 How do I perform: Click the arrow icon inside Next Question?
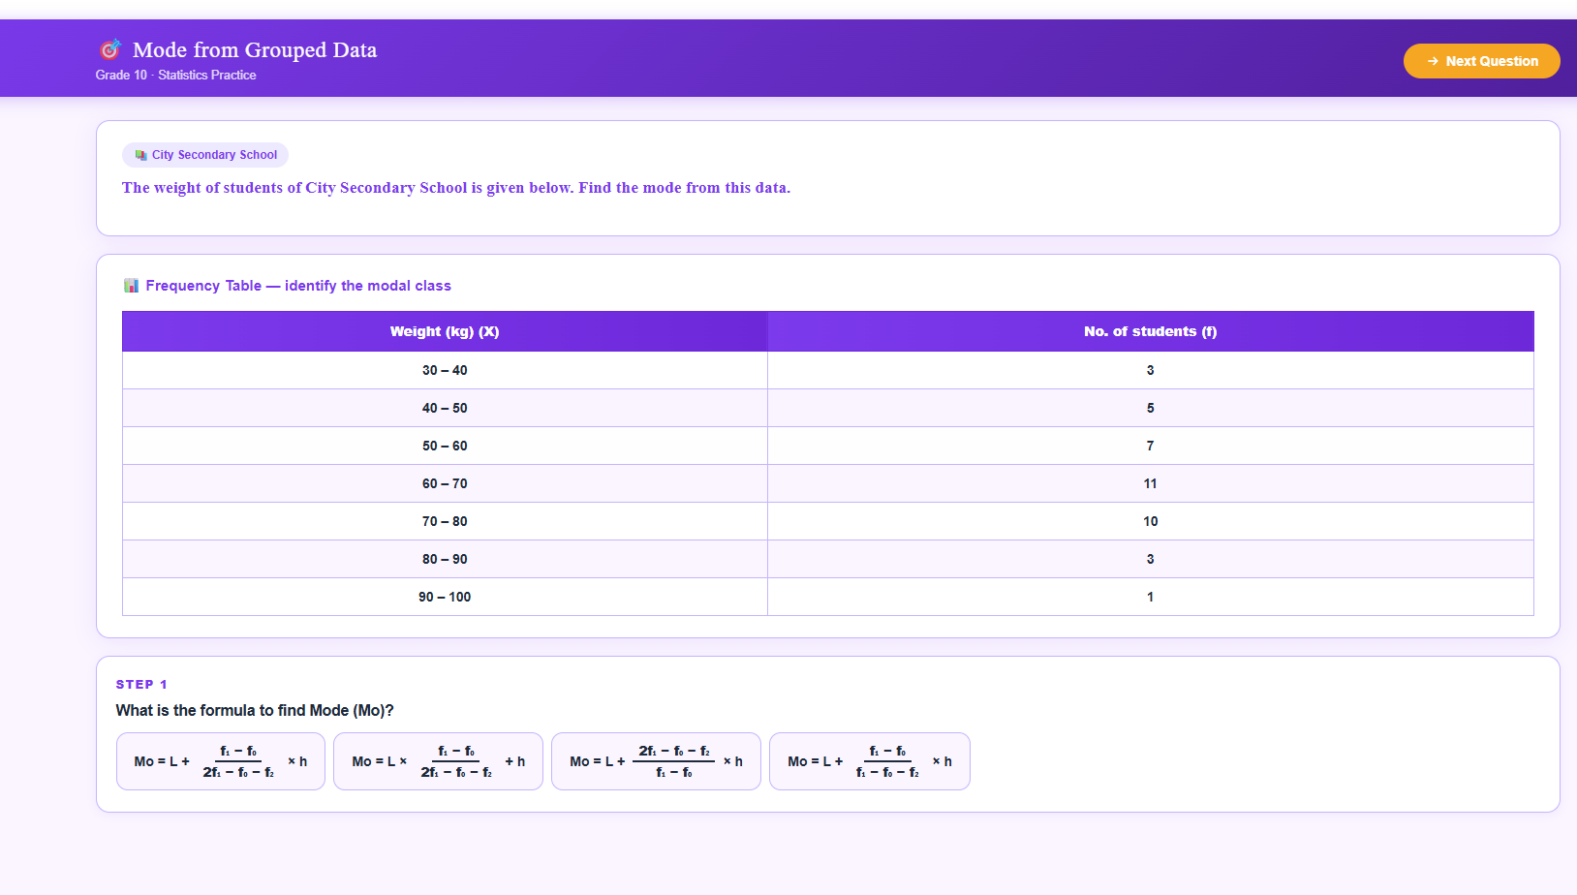point(1433,61)
